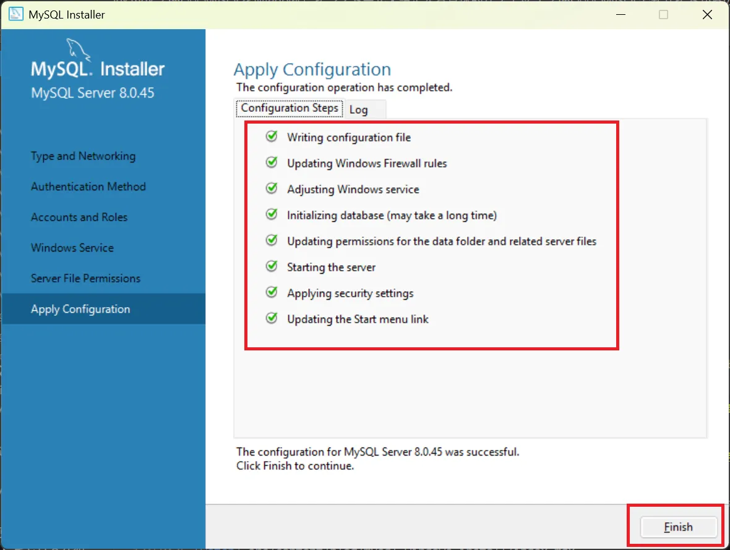Click the Finish button
730x550 pixels.
[678, 527]
